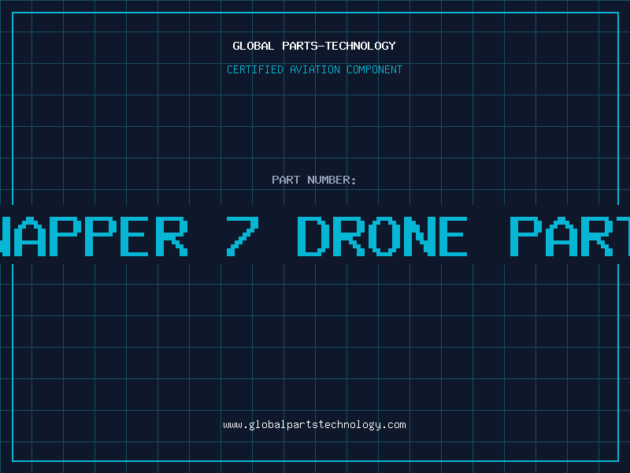Select the final E in DRONE
630x473 pixels.
point(454,236)
